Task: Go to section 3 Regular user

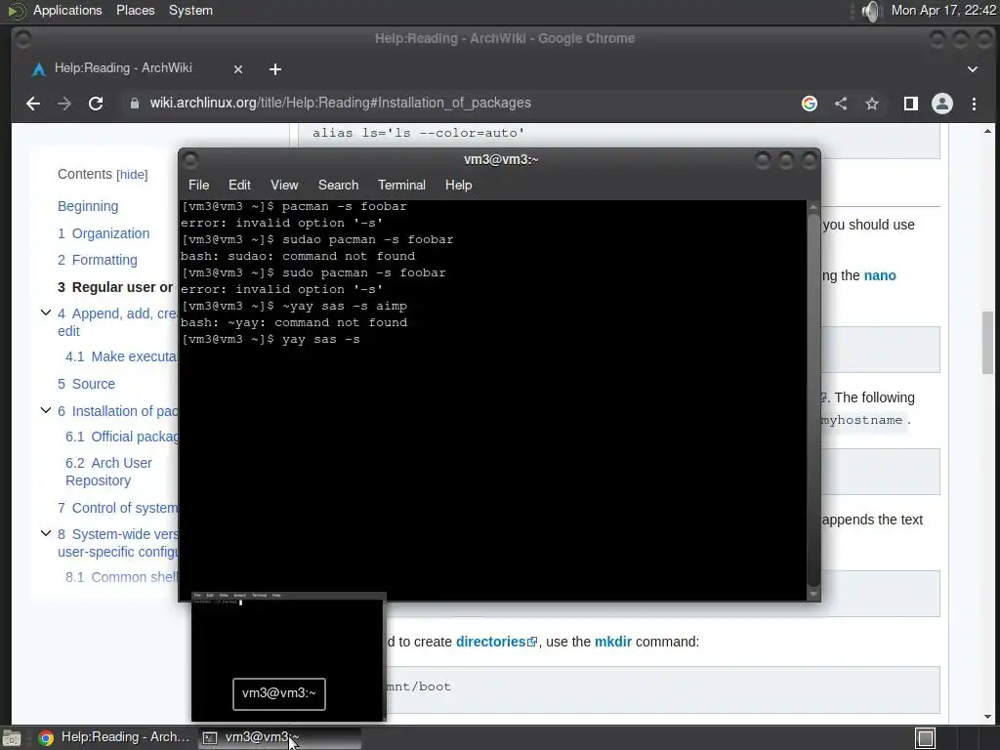Action: (115, 287)
